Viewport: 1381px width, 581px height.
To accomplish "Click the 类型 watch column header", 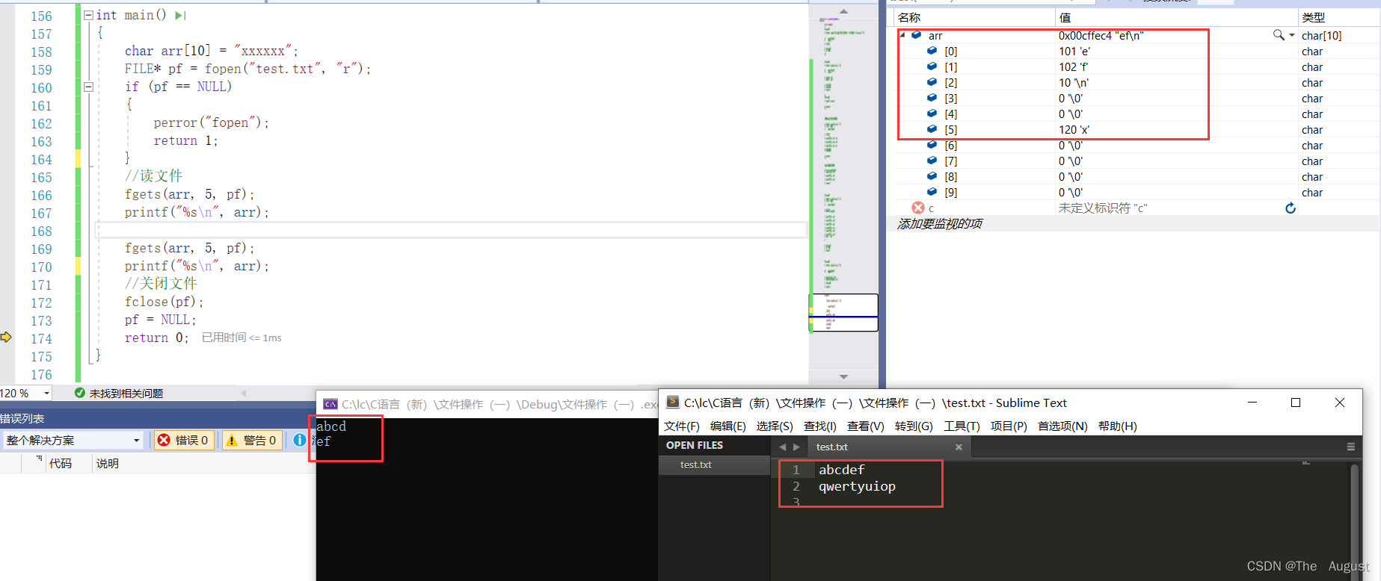I will (1313, 17).
